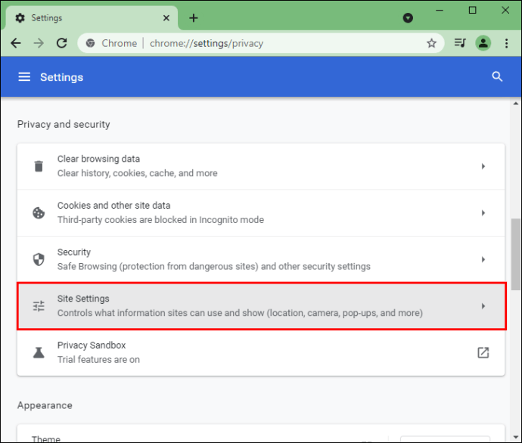Viewport: 522px width, 443px height.
Task: Click the Chrome site info icon in address bar
Action: tap(90, 43)
